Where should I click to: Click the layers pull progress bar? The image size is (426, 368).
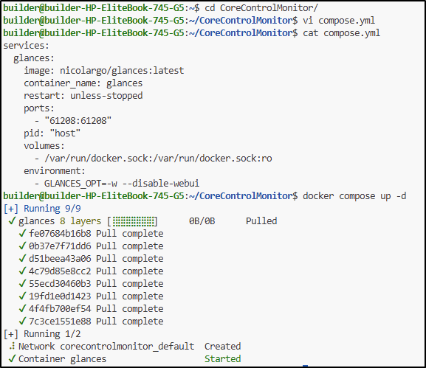[x=132, y=221]
